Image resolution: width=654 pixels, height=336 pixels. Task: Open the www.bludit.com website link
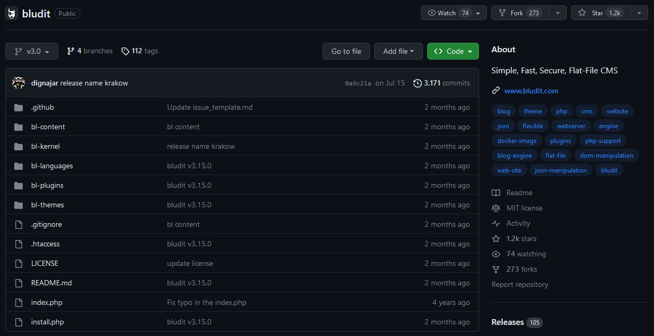click(531, 91)
